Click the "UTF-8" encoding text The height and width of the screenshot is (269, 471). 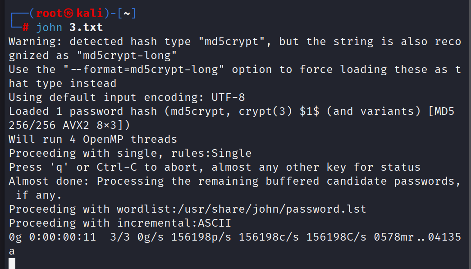229,98
